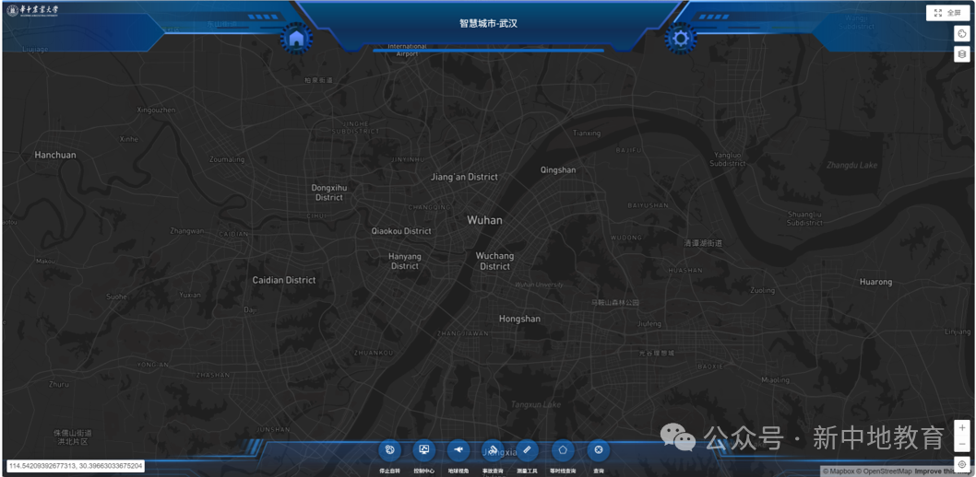Screen dimensions: 976x477
Task: Open the 等时线查询 isochrone query pentagon icon
Action: tap(563, 449)
